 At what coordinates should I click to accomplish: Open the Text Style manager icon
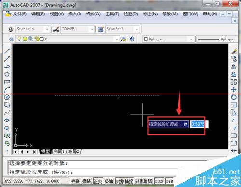tap(11, 29)
